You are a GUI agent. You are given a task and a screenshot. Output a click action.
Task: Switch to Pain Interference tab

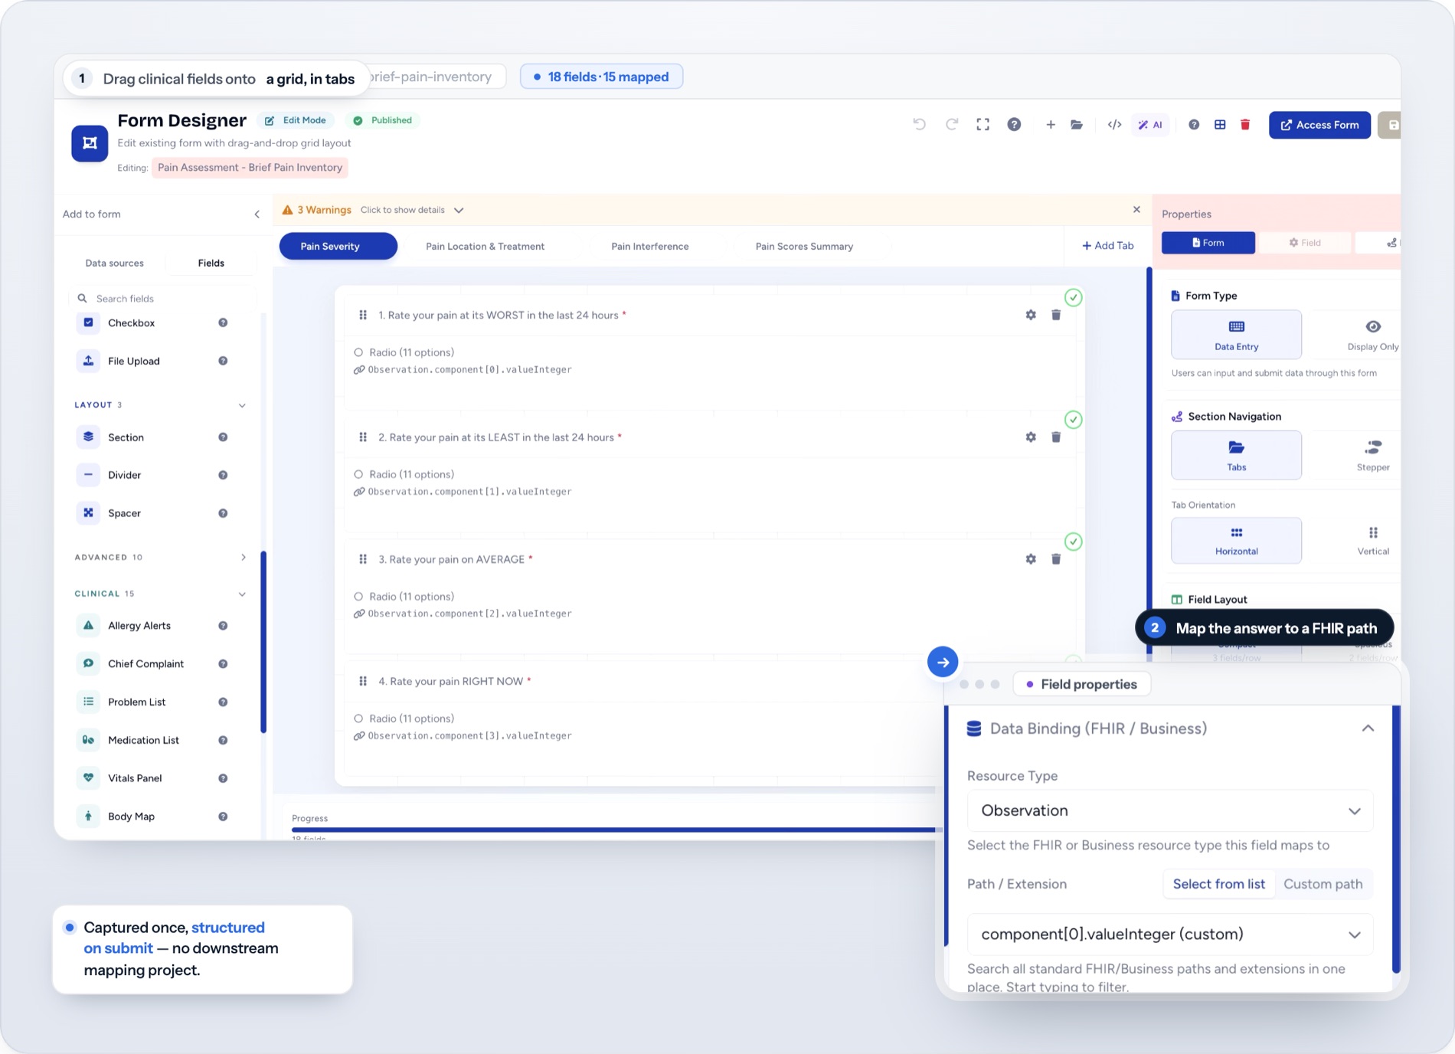pos(649,246)
